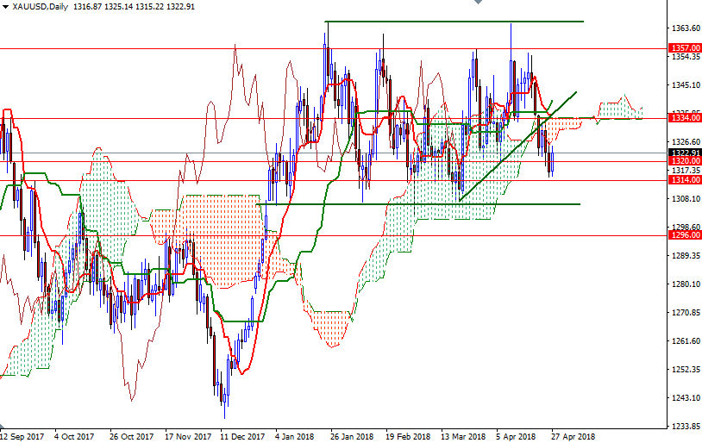Select the 1320.00 red price label
This screenshot has width=702, height=443.
tap(685, 161)
